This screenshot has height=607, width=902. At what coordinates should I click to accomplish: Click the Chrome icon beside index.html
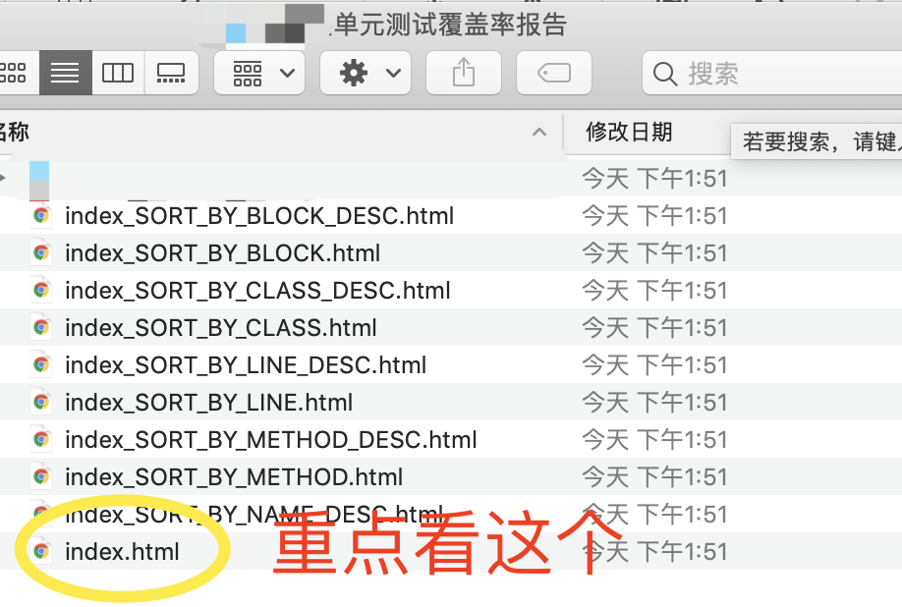tap(40, 551)
